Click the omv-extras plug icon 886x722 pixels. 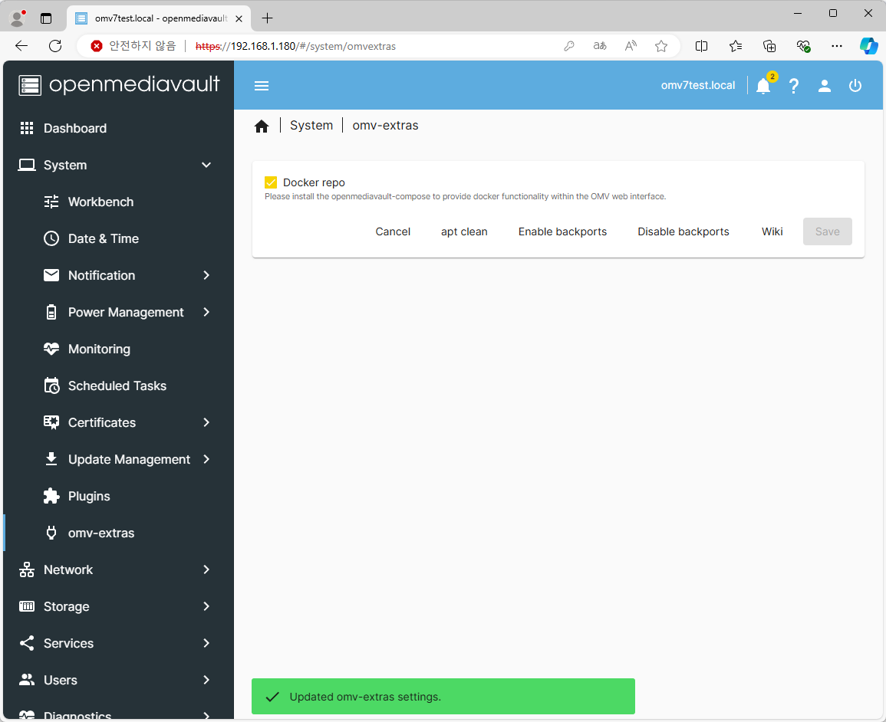51,533
